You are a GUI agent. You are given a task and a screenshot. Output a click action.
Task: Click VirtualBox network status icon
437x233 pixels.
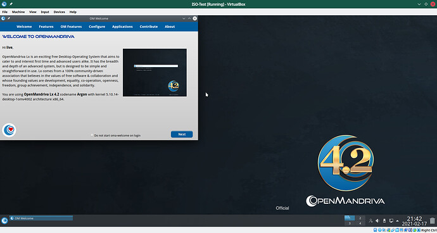388,230
